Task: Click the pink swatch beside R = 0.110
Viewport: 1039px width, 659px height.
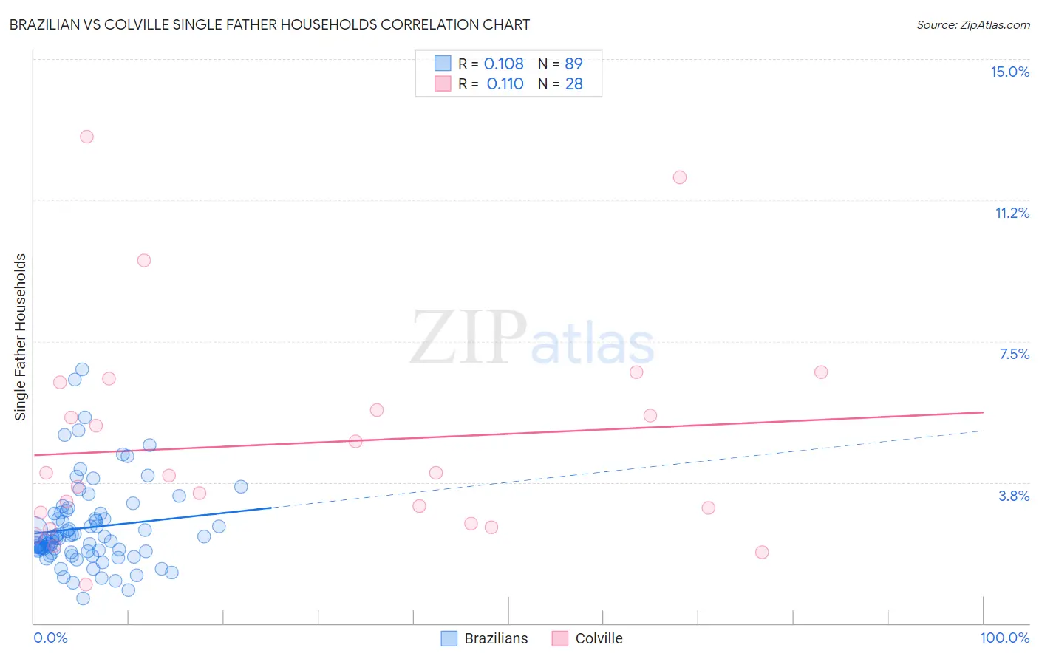Action: pyautogui.click(x=443, y=83)
